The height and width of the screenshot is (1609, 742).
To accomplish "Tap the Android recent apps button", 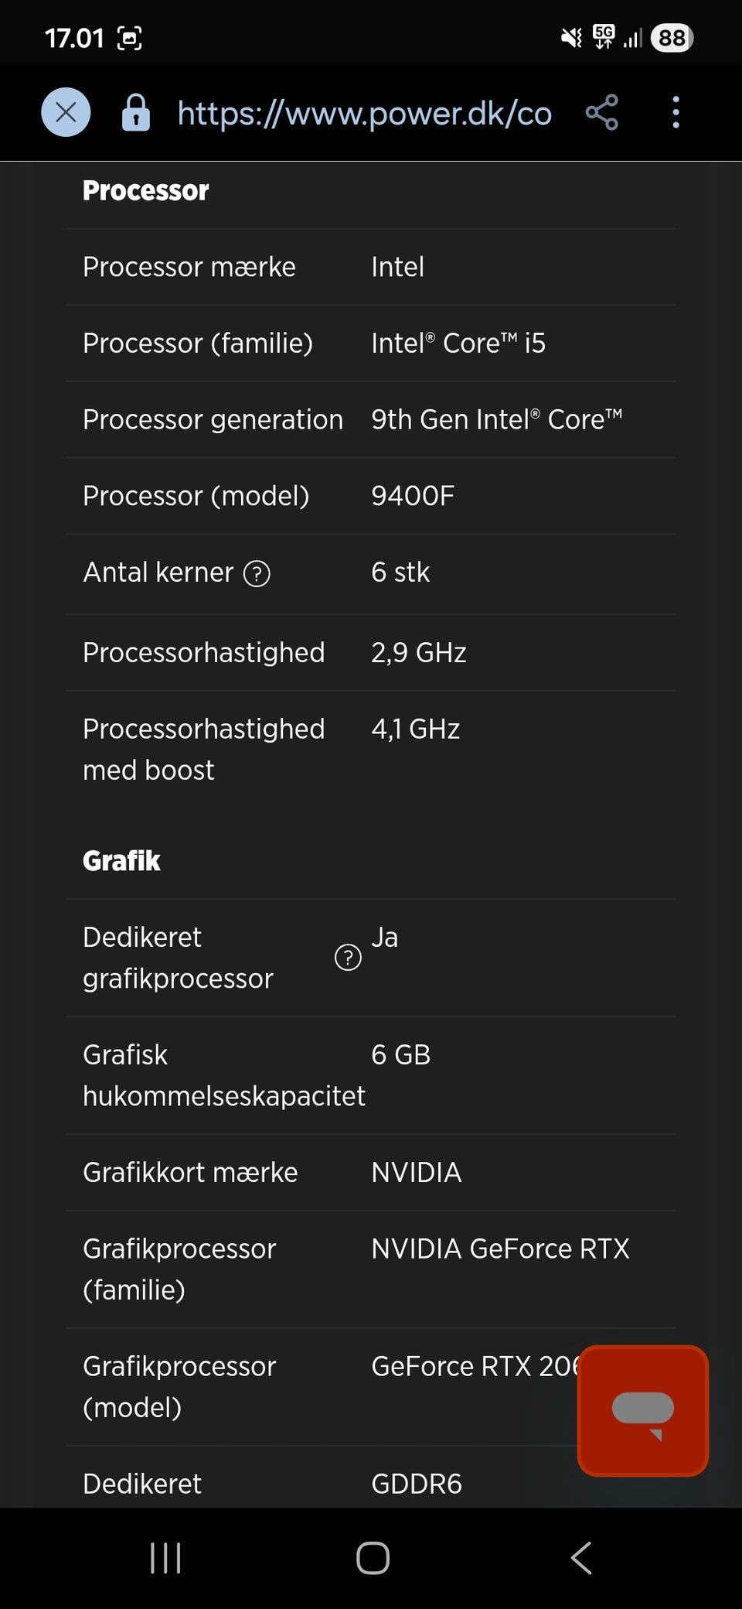I will [165, 1558].
